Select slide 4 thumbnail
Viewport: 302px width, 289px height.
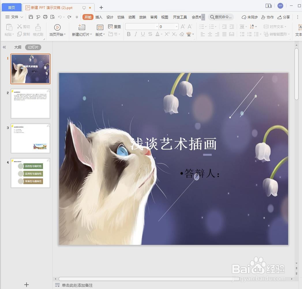[31, 173]
